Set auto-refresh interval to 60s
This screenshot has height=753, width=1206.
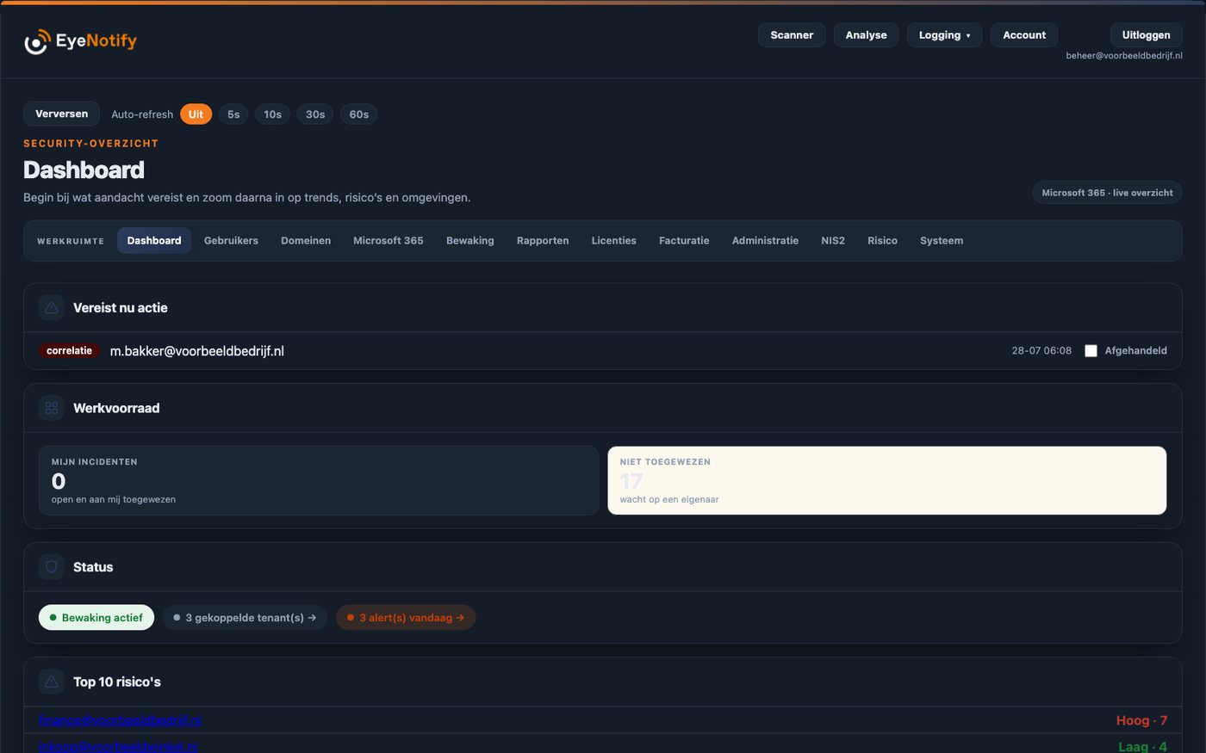point(359,114)
